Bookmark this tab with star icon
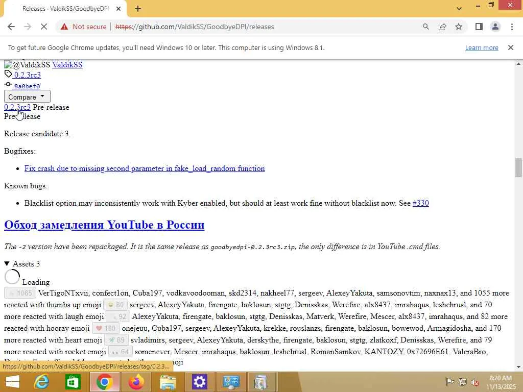 459,27
